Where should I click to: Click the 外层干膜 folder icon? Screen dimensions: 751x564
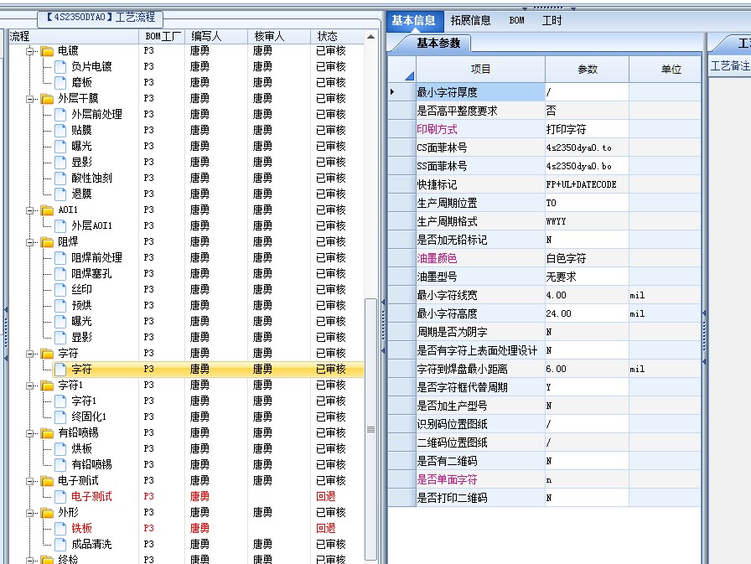[x=47, y=99]
